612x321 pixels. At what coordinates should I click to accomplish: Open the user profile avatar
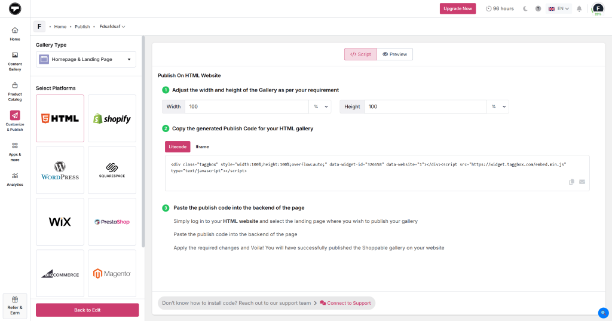click(x=598, y=8)
